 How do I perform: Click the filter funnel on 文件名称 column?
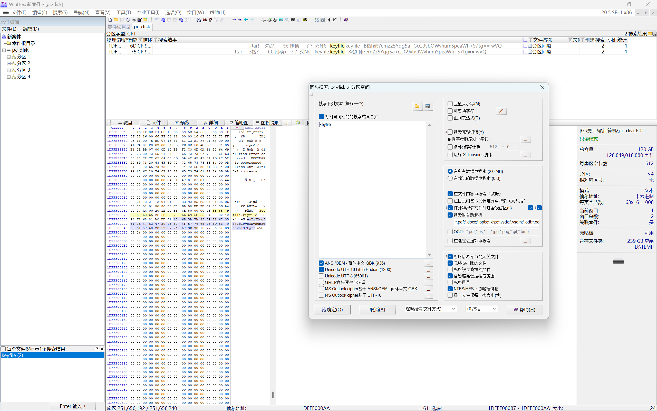click(x=530, y=40)
